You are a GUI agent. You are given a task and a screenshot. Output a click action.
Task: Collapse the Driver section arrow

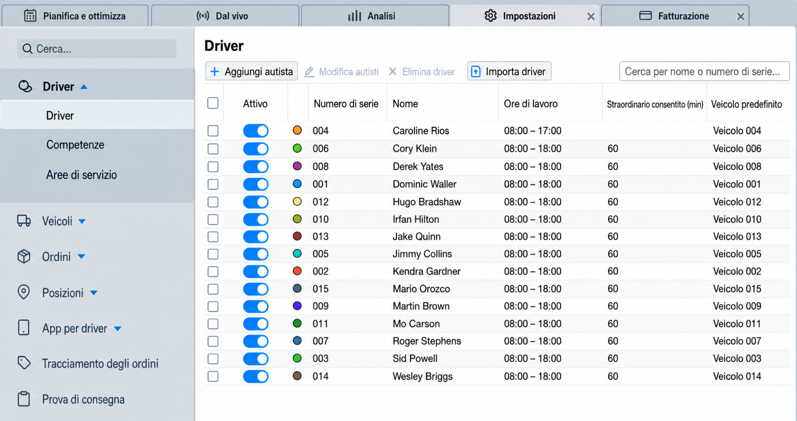(84, 87)
